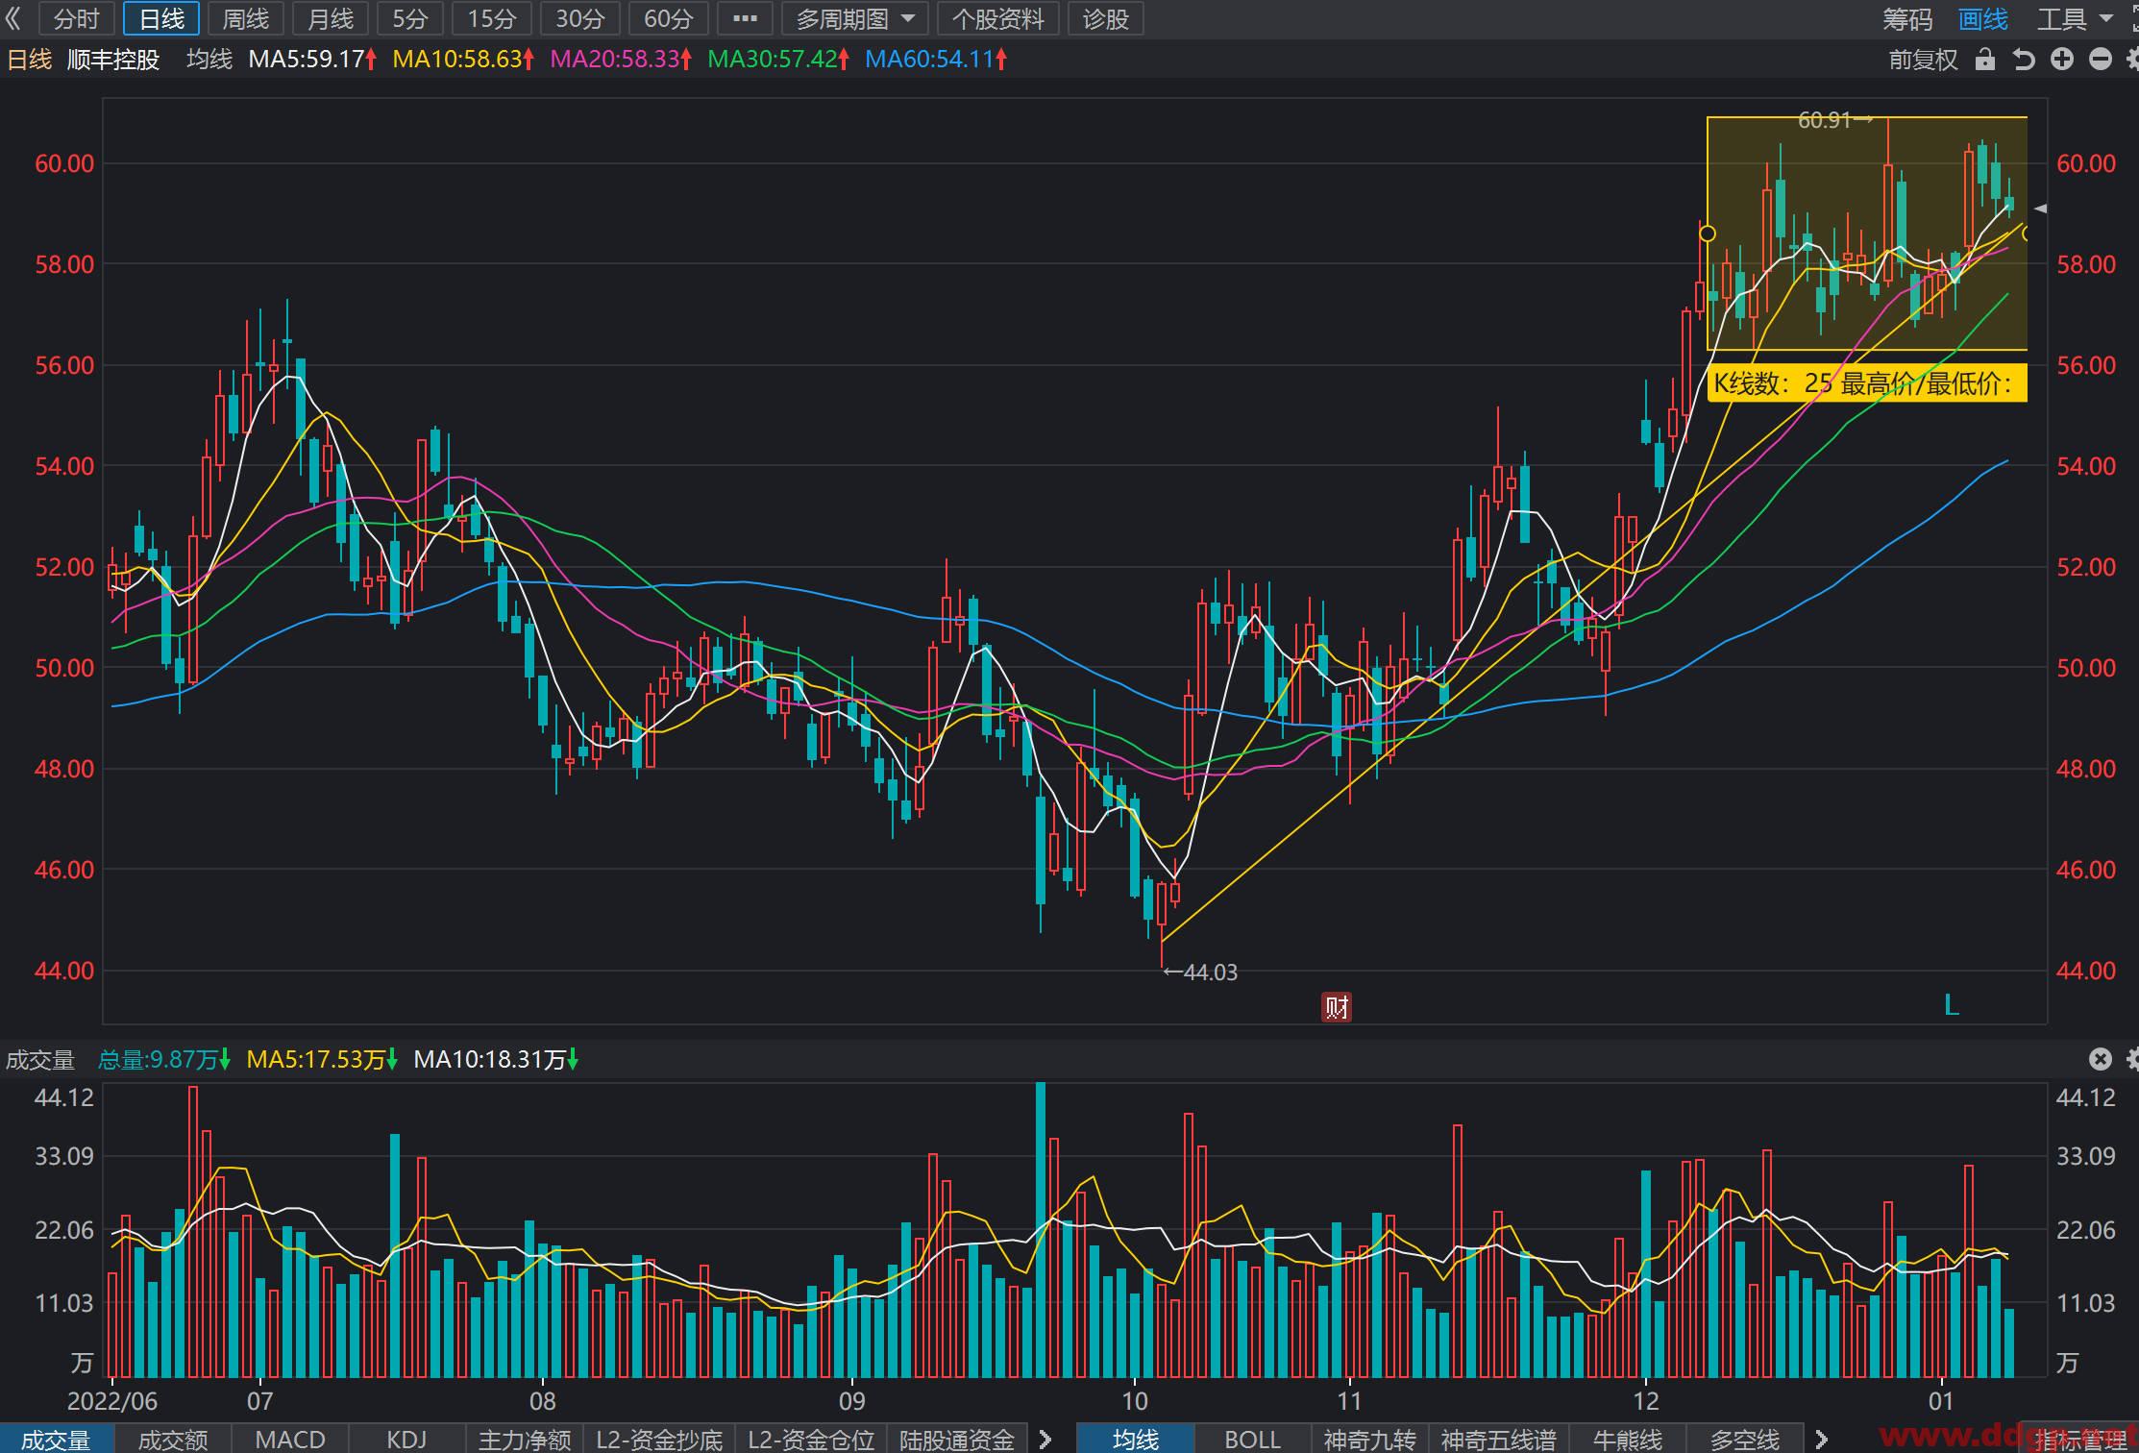Open chart settings gear icon
This screenshot has width=2139, height=1453.
click(x=2133, y=60)
